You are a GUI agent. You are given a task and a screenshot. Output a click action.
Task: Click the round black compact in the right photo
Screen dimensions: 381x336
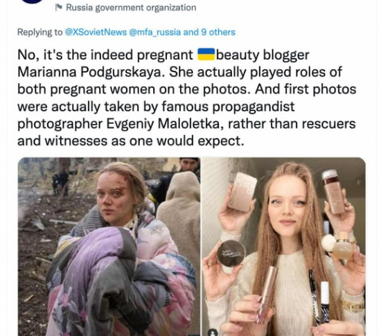click(x=231, y=254)
